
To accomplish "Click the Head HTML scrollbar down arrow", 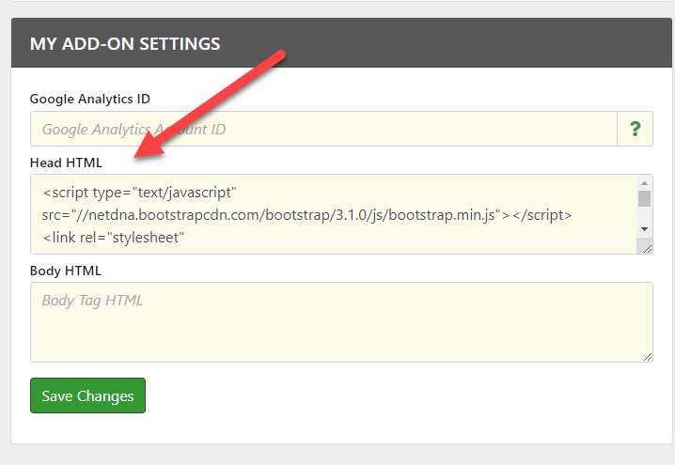I will point(644,229).
